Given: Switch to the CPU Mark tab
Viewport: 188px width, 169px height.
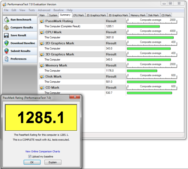Looking at the screenshot, I should [79, 15].
